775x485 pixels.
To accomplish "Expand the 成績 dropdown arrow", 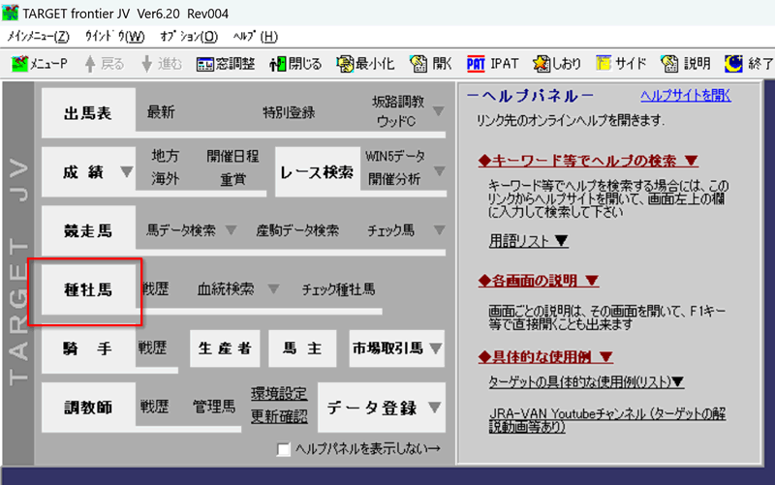I will tap(127, 171).
